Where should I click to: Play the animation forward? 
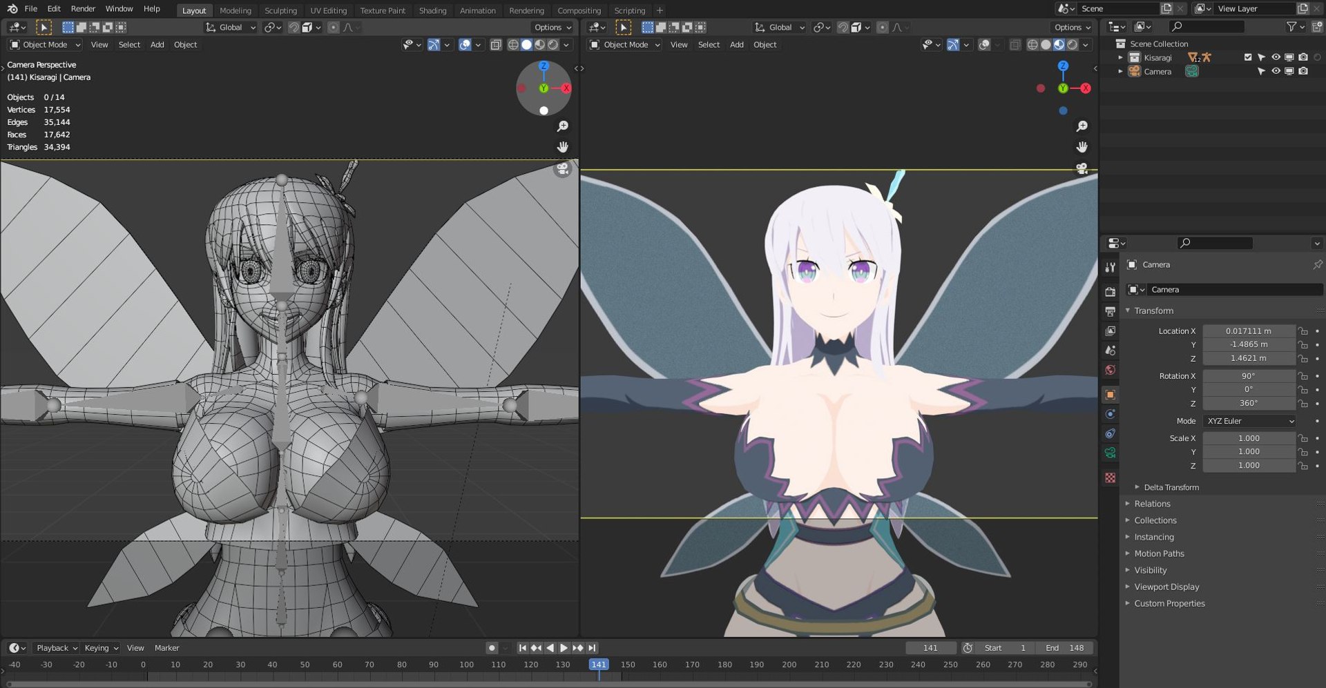tap(564, 648)
